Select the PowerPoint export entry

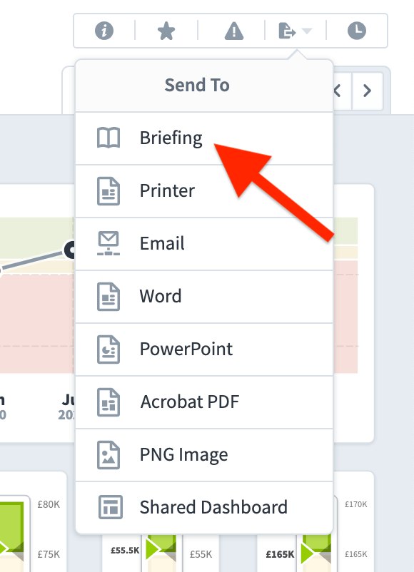pos(204,349)
